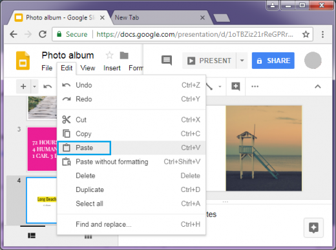The height and width of the screenshot is (250, 336).
Task: Select the boardwalk slide thumbnail
Action: coord(42,108)
